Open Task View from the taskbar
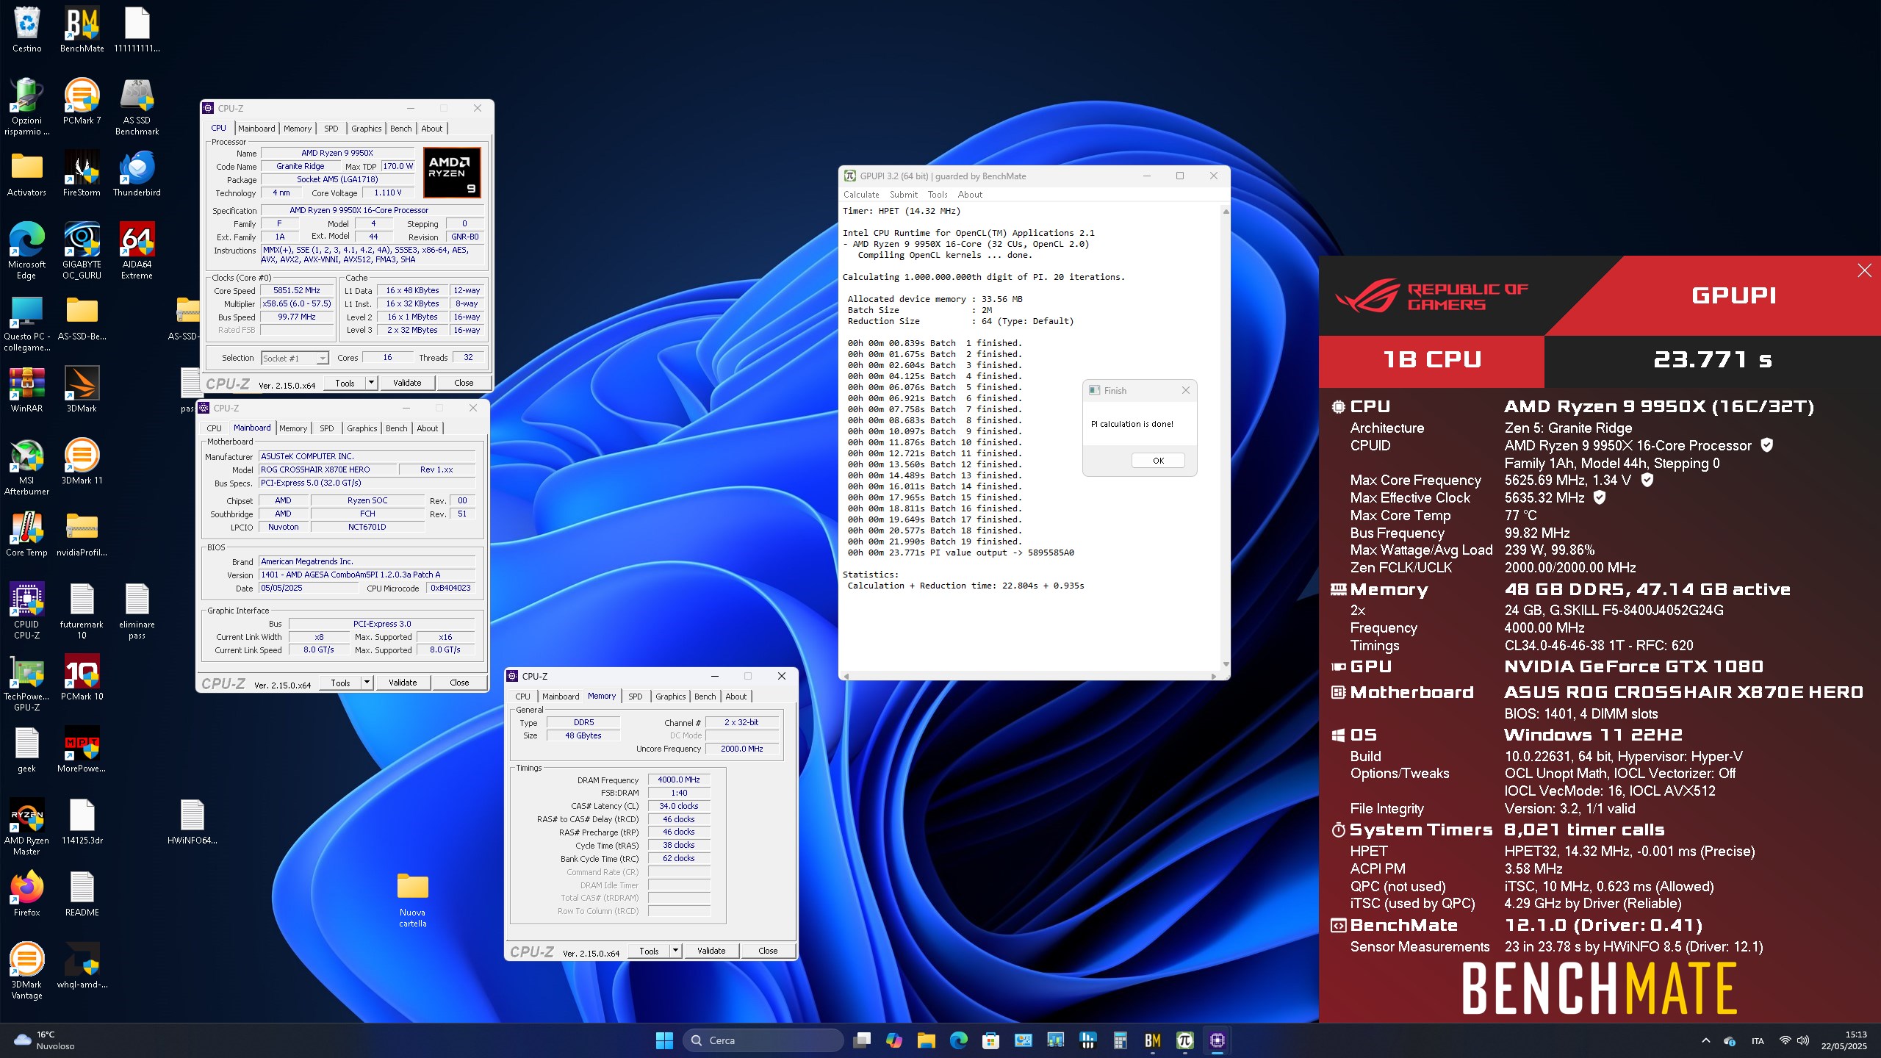This screenshot has width=1881, height=1058. 861,1040
